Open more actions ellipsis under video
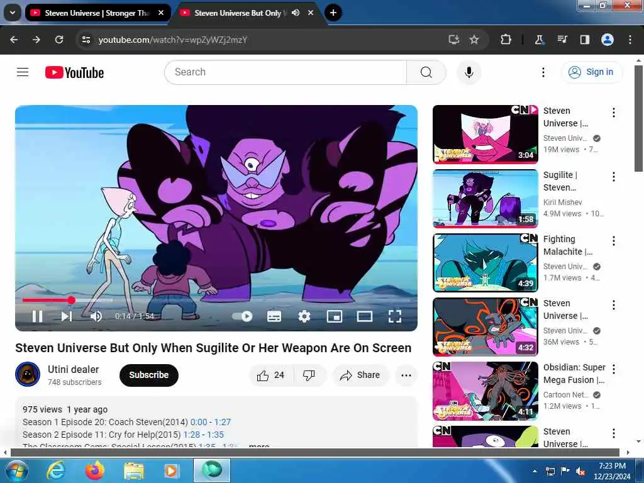The height and width of the screenshot is (483, 644). click(406, 375)
